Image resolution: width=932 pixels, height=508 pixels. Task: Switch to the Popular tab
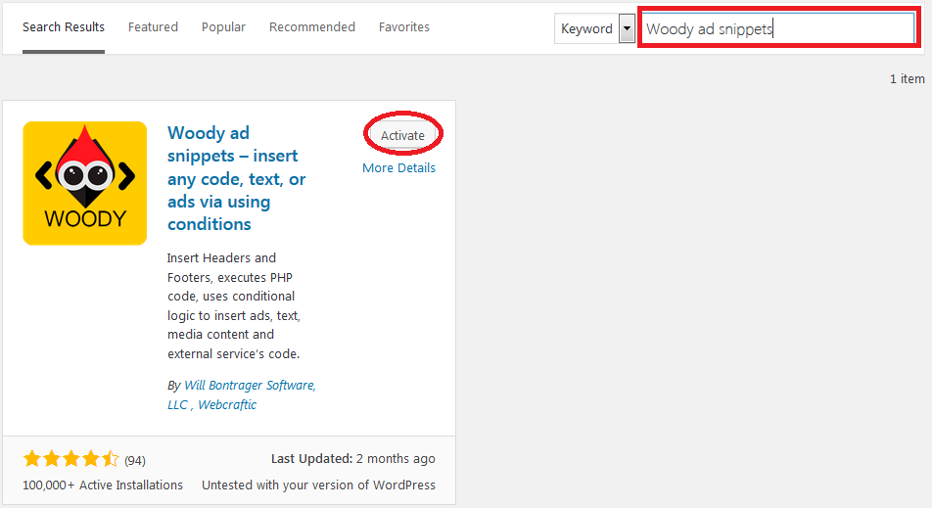click(x=223, y=27)
